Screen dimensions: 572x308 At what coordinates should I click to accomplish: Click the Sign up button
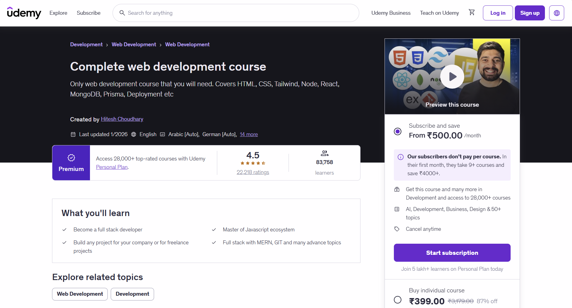(x=530, y=13)
